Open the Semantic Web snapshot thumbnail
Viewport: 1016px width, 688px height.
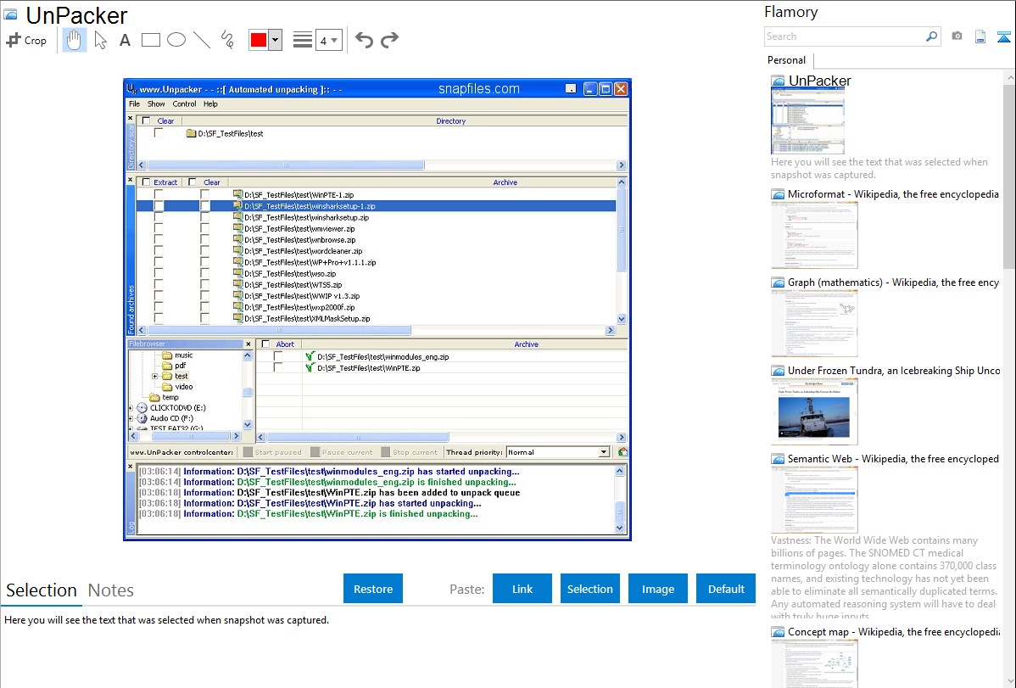point(814,499)
